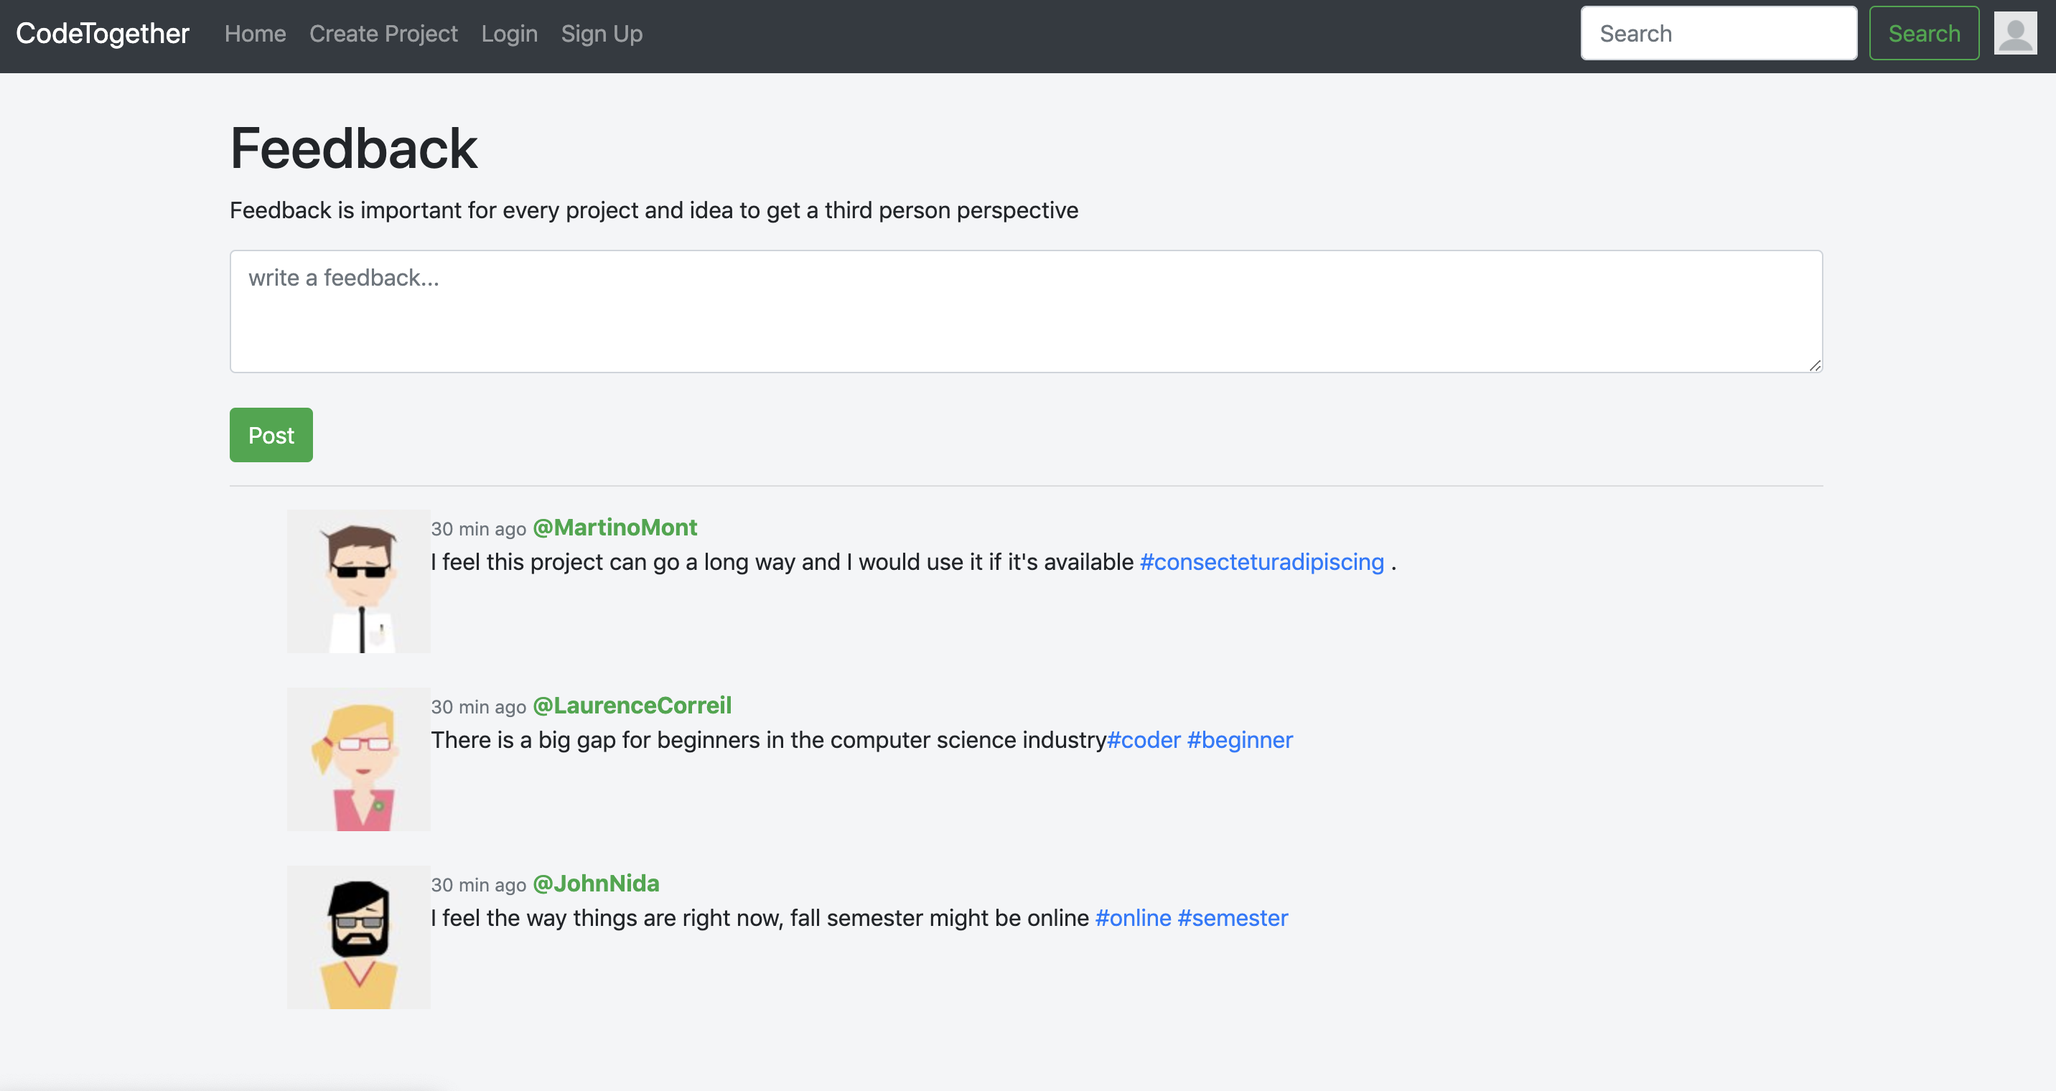This screenshot has width=2056, height=1091.
Task: Open the #beginner hashtag
Action: click(1240, 740)
